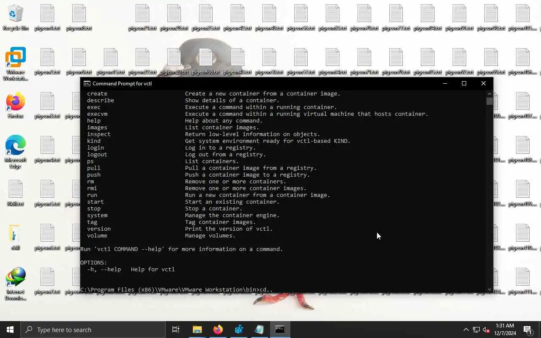Select the pigeon98.txt file icon
Image resolution: width=541 pixels, height=338 pixels.
pyautogui.click(x=491, y=18)
